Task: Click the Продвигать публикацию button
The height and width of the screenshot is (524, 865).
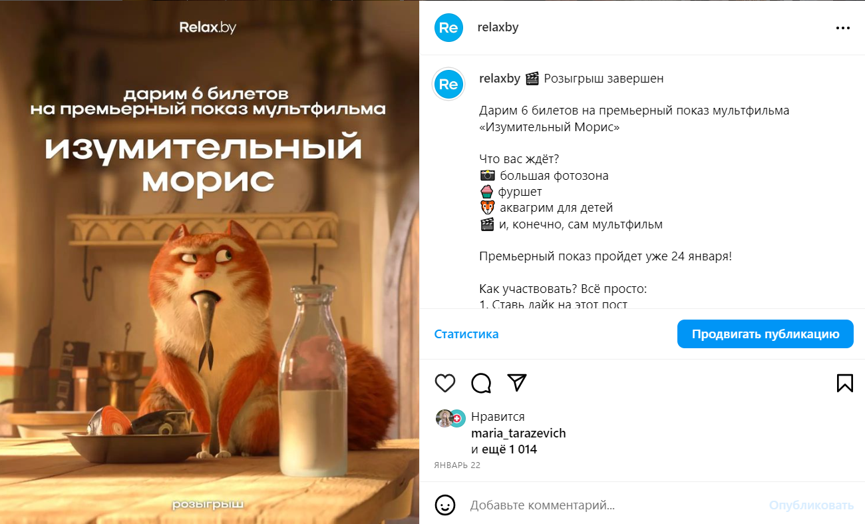Action: pyautogui.click(x=765, y=334)
